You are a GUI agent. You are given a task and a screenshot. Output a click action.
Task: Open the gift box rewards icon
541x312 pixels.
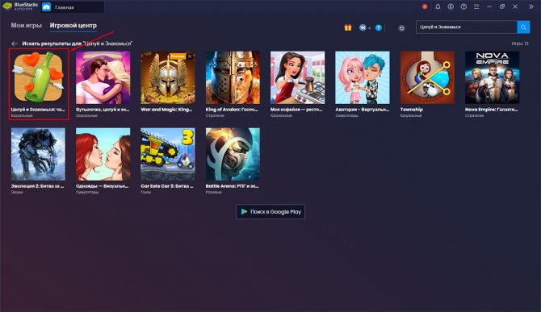[348, 27]
